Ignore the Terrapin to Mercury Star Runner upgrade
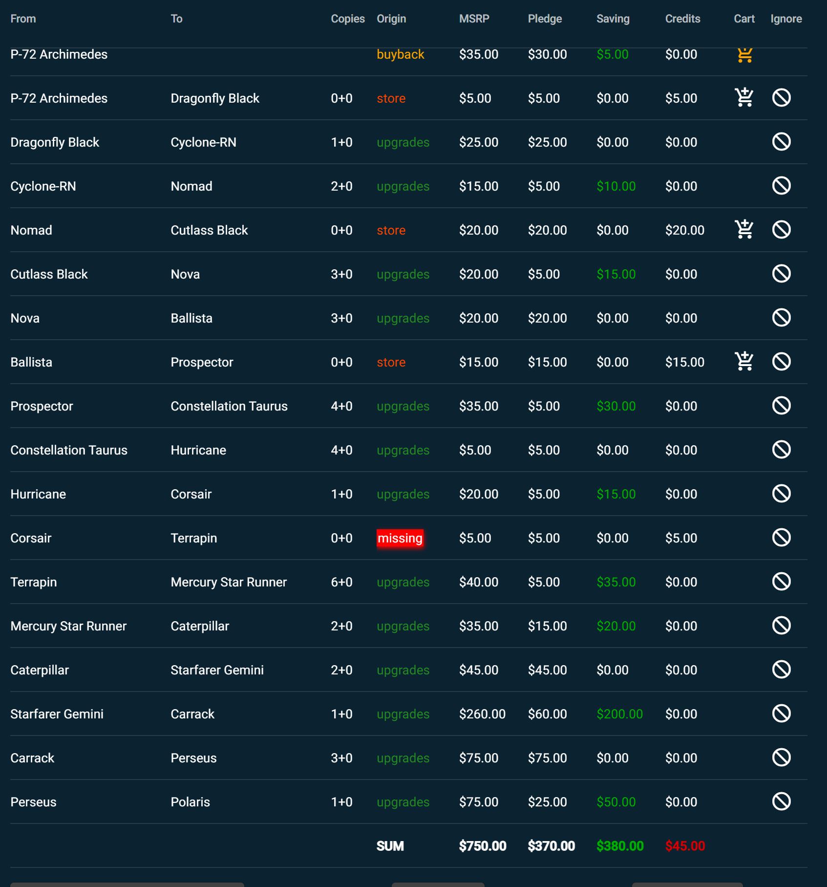The width and height of the screenshot is (827, 887). pos(782,582)
